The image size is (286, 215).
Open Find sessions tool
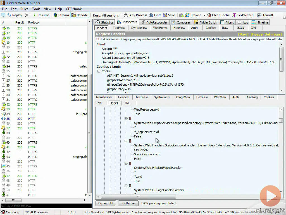point(155,15)
